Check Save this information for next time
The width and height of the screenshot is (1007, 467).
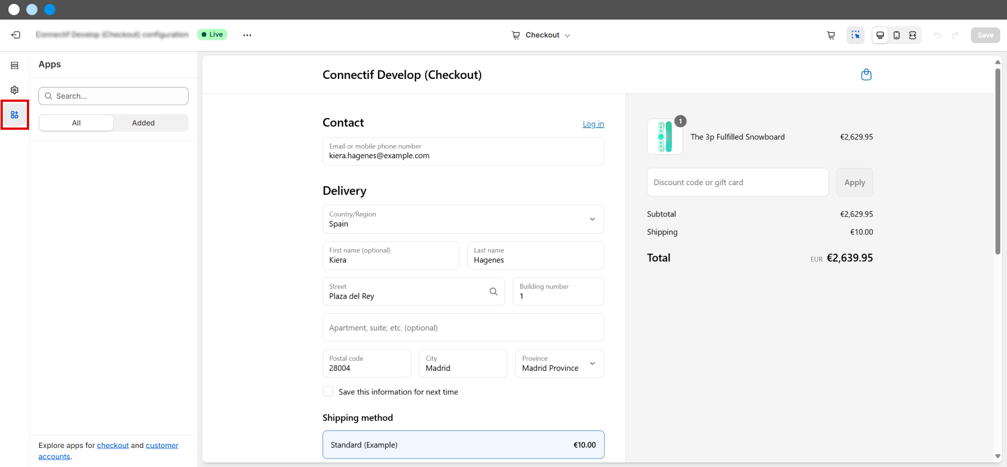(328, 391)
